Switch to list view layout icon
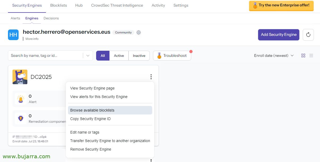The height and width of the screenshot is (162, 320). 311,56
